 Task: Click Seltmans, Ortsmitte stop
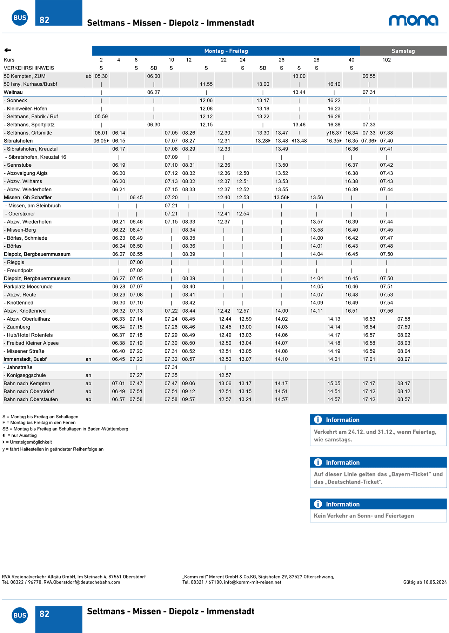pyautogui.click(x=28, y=133)
